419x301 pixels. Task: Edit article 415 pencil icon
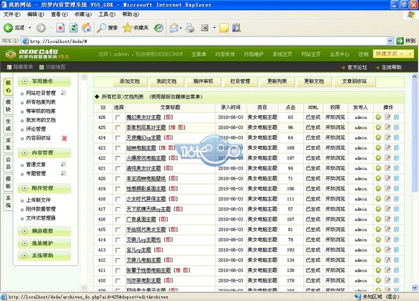click(x=387, y=229)
